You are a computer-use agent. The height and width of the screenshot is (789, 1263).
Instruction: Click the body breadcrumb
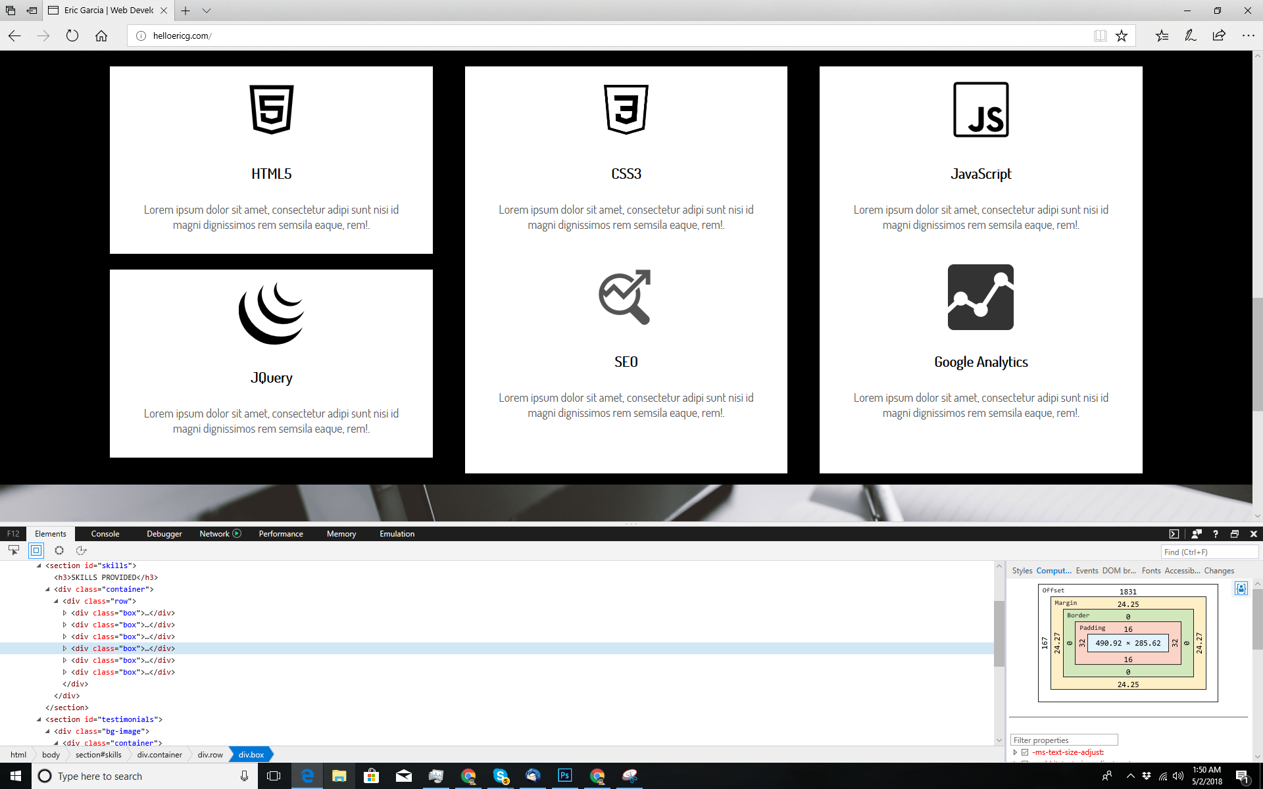click(51, 755)
